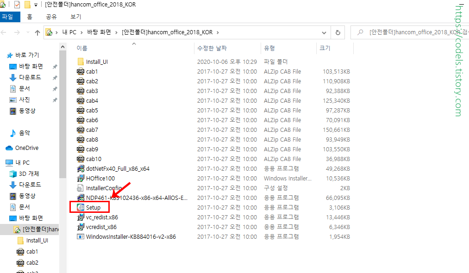
Task: Open the 공유 ribbon tab
Action: click(x=51, y=17)
